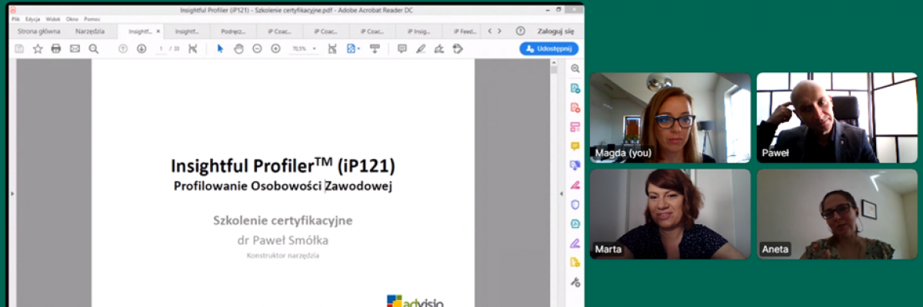The width and height of the screenshot is (923, 307).
Task: Click the Zaloguj się sign-in link
Action: tap(555, 31)
